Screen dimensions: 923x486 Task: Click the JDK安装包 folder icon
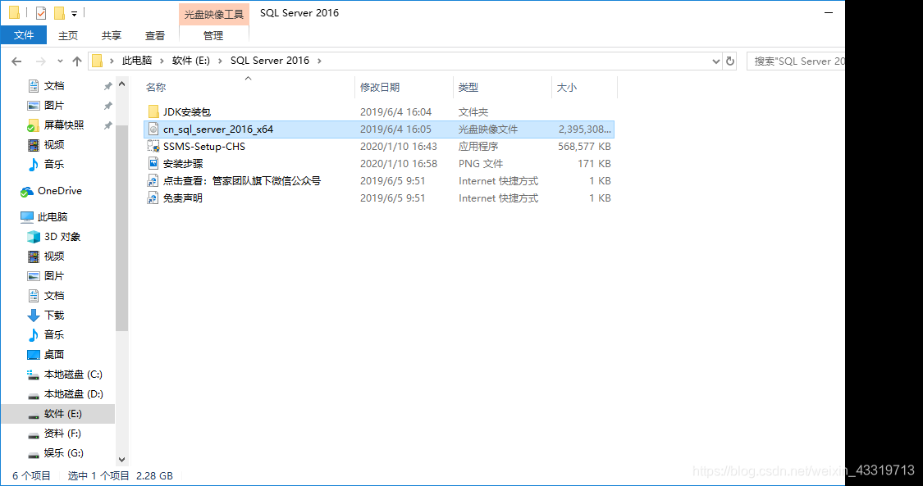[x=153, y=111]
